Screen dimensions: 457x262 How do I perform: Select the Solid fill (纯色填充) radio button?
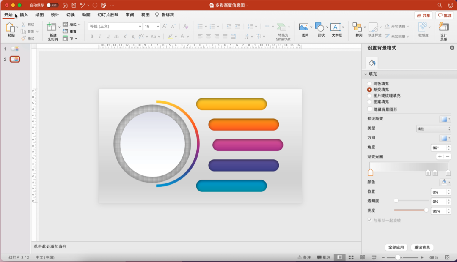pyautogui.click(x=369, y=84)
